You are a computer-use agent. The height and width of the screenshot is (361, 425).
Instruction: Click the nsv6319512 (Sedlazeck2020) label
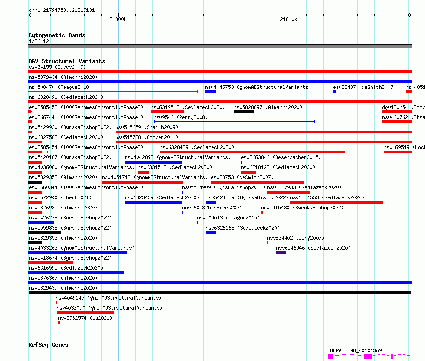point(188,107)
